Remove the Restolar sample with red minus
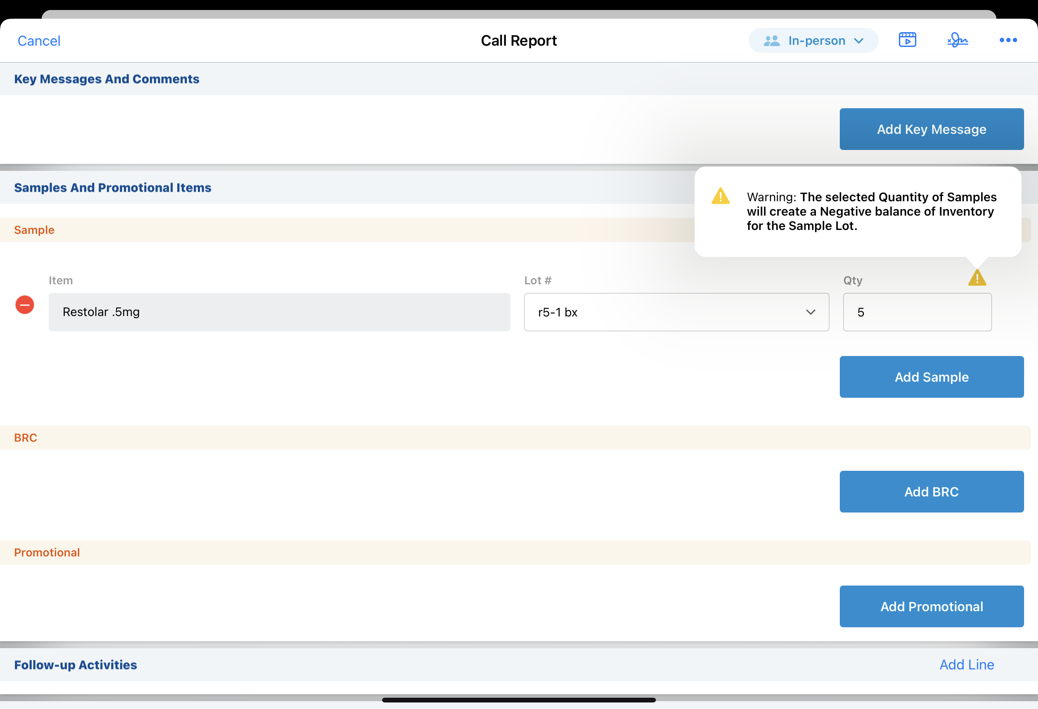This screenshot has height=709, width=1038. click(x=25, y=305)
